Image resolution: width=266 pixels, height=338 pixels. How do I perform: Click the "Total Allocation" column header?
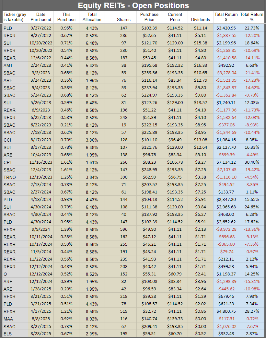(x=92, y=17)
